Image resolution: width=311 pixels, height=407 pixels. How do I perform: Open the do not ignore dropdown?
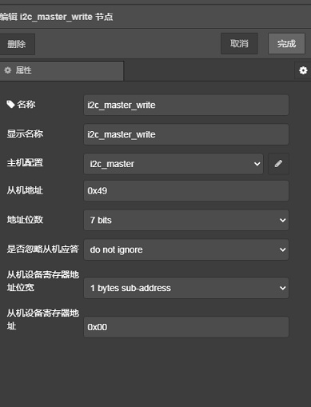186,249
